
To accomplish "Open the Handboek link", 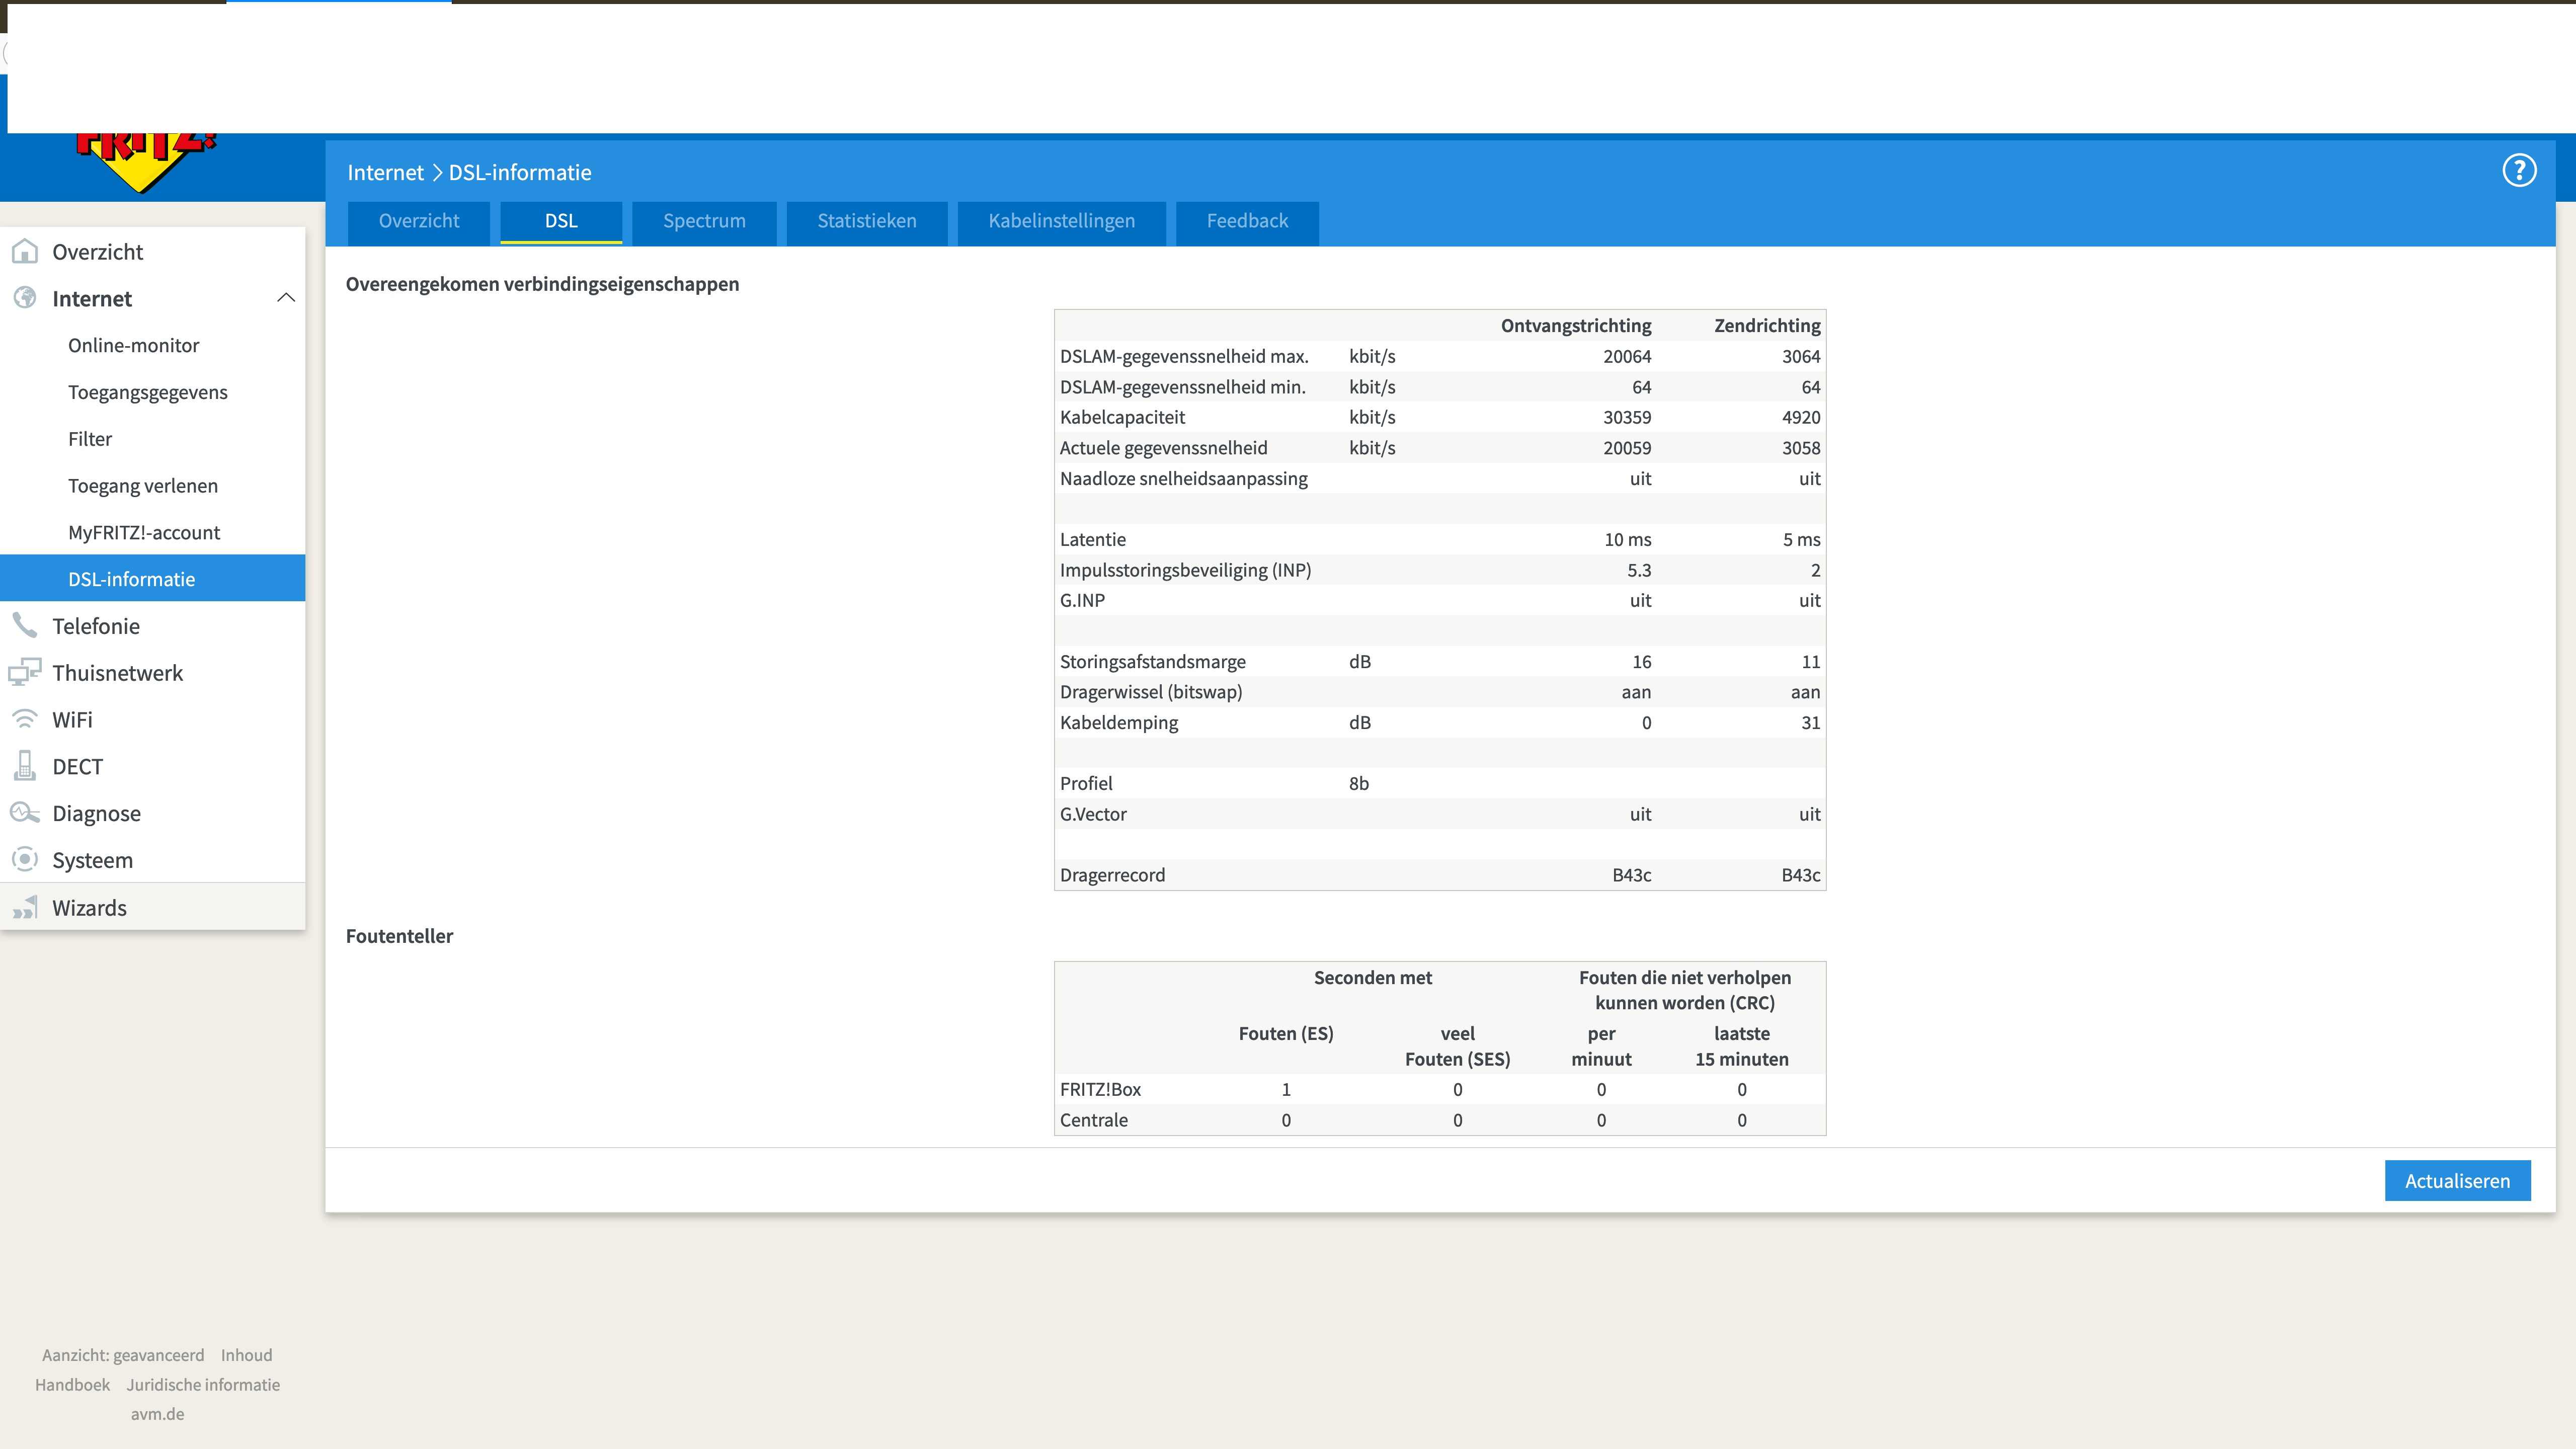I will (72, 1384).
